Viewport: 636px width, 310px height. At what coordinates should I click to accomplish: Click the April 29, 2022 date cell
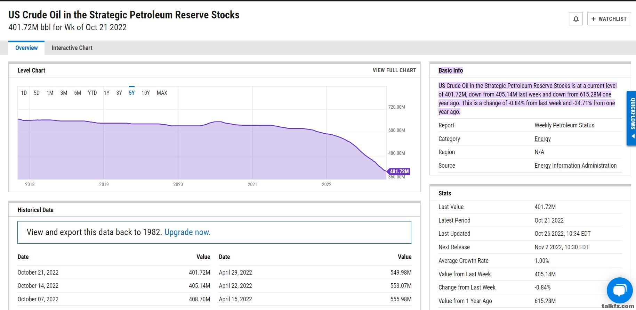pyautogui.click(x=235, y=273)
